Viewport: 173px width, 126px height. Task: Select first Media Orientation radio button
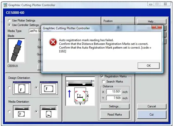(x=9, y=111)
